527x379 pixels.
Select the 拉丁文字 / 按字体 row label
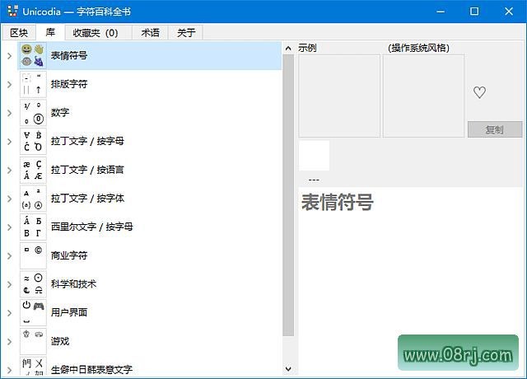[87, 199]
